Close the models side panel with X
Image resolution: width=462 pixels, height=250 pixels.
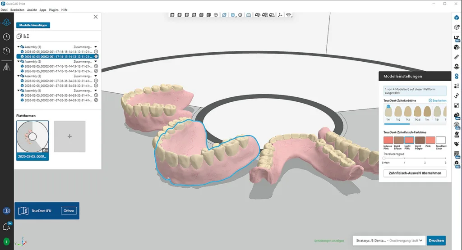pos(96,17)
